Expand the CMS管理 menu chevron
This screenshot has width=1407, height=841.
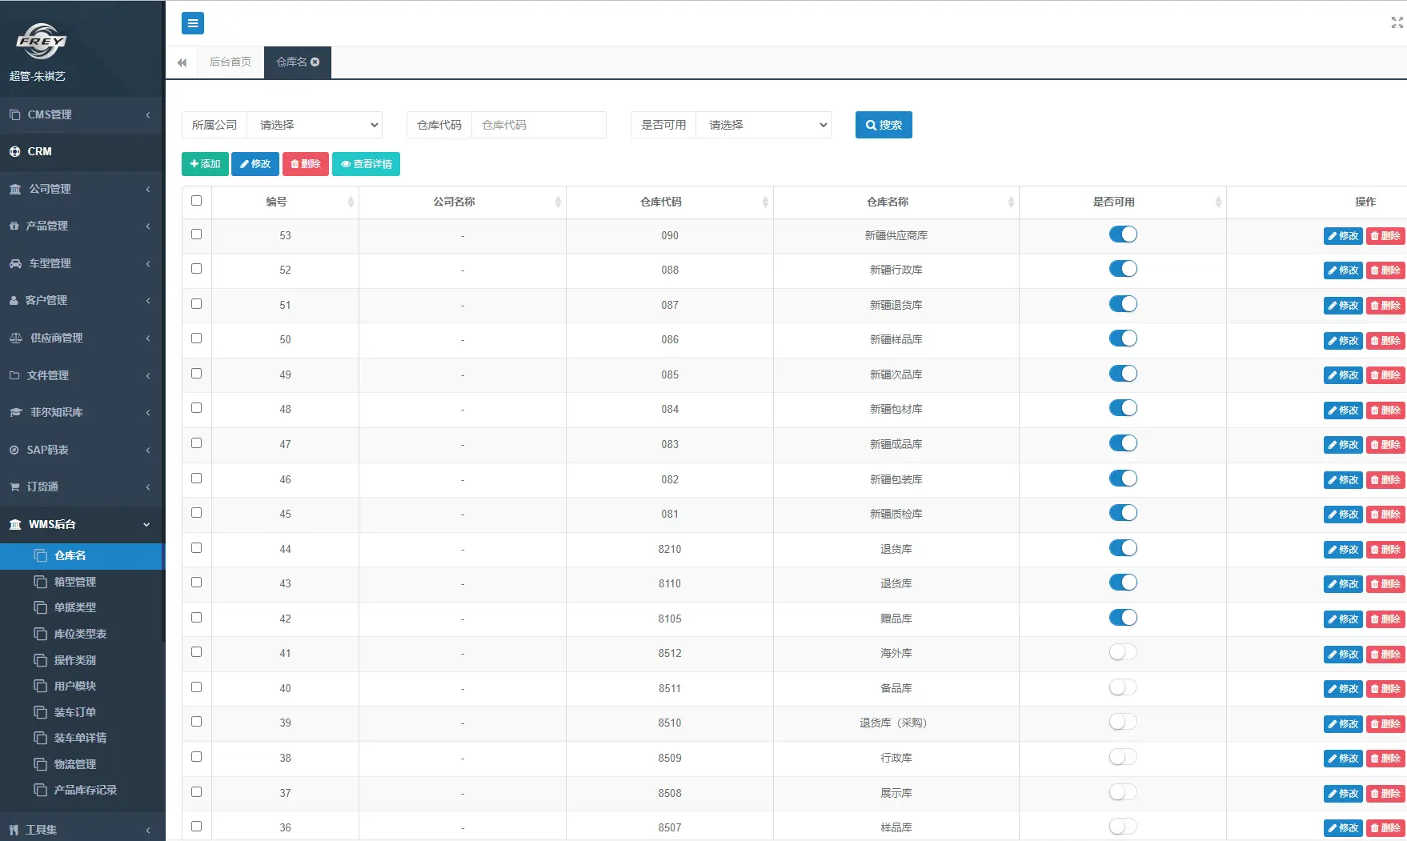pyautogui.click(x=148, y=115)
